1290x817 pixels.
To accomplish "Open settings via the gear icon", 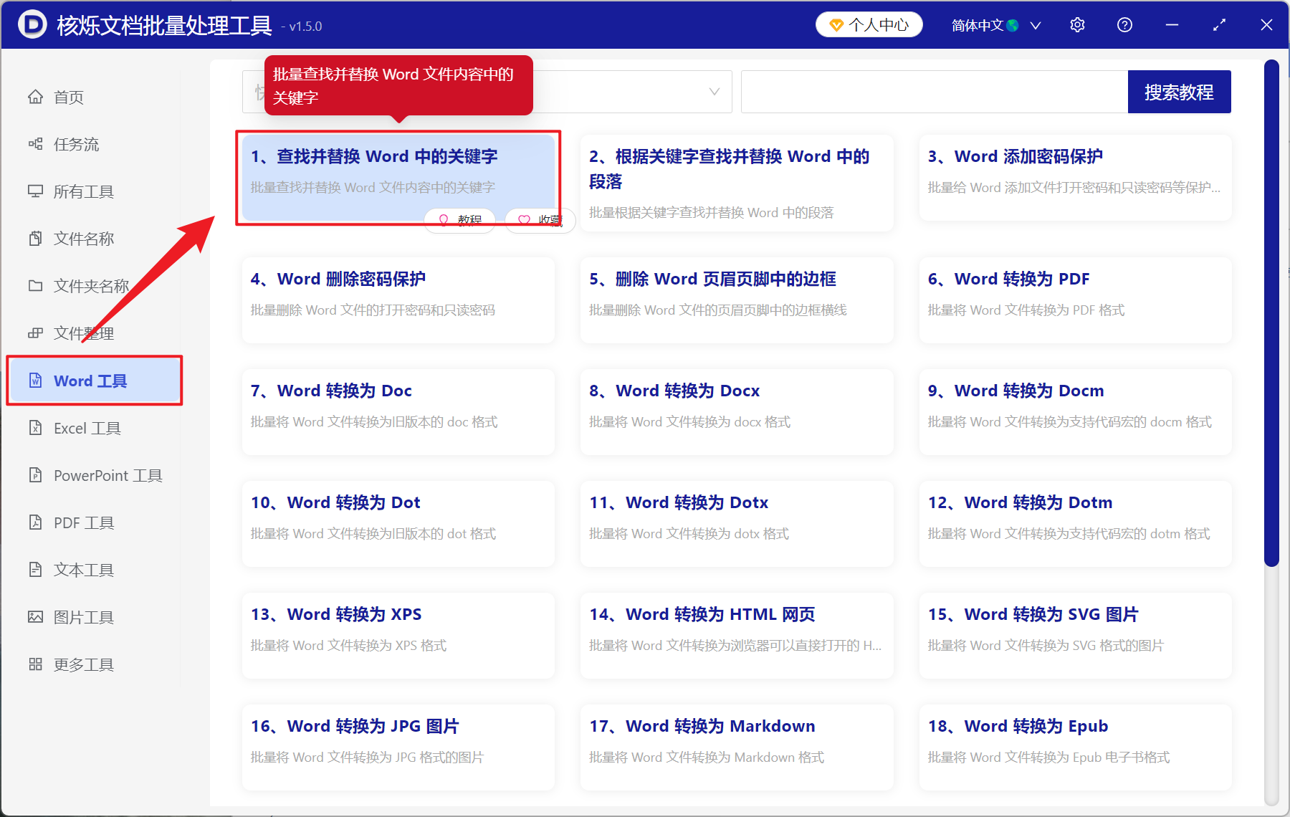I will click(1077, 24).
